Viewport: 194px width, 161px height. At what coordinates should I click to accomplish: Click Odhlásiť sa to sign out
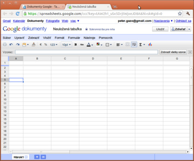pyautogui.click(x=184, y=21)
